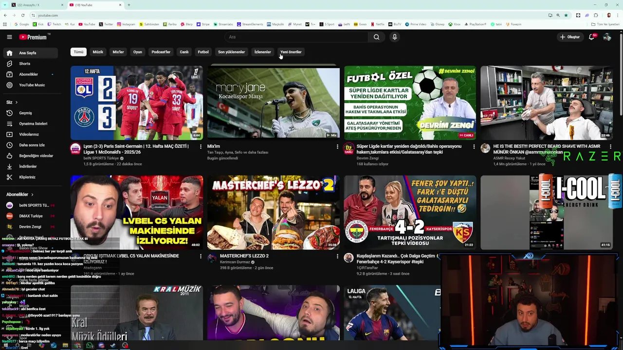This screenshot has width=623, height=350.
Task: Open the Kerimcan Durmaz channel link
Action: [235, 262]
